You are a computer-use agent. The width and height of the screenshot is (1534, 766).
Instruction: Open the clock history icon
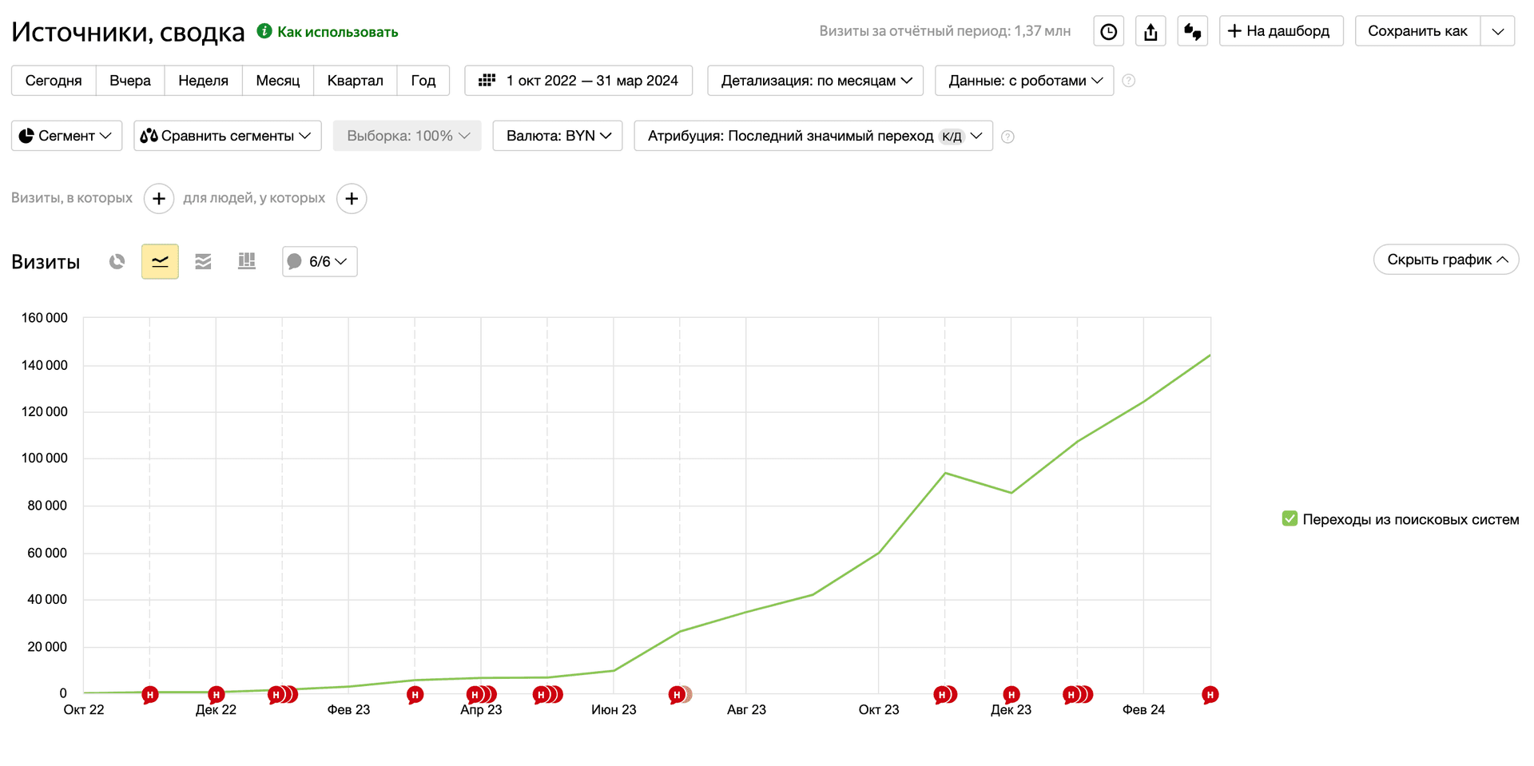1108,31
